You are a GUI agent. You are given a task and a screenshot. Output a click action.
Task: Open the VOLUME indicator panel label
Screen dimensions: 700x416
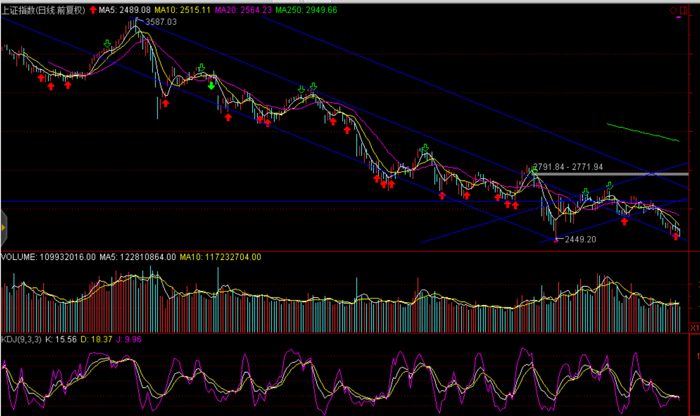(48, 257)
